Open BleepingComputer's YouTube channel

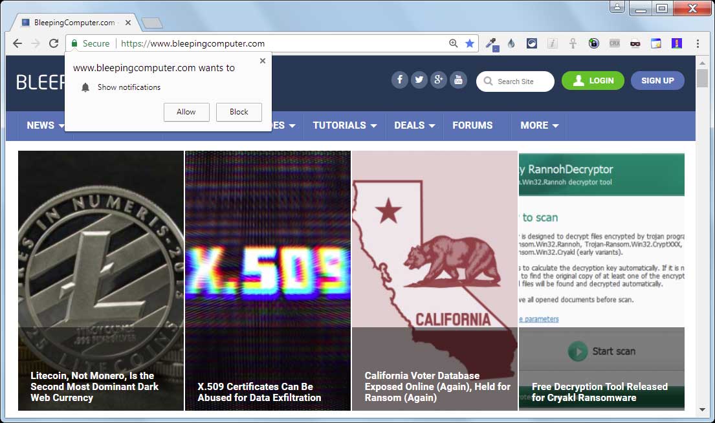pos(458,80)
